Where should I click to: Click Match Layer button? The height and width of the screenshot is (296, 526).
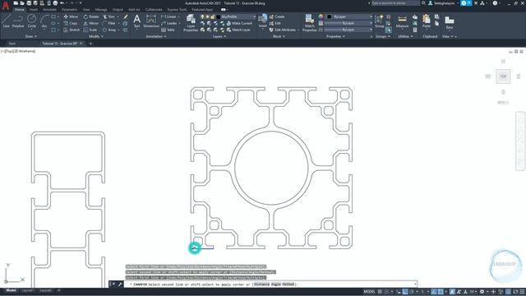pos(238,30)
